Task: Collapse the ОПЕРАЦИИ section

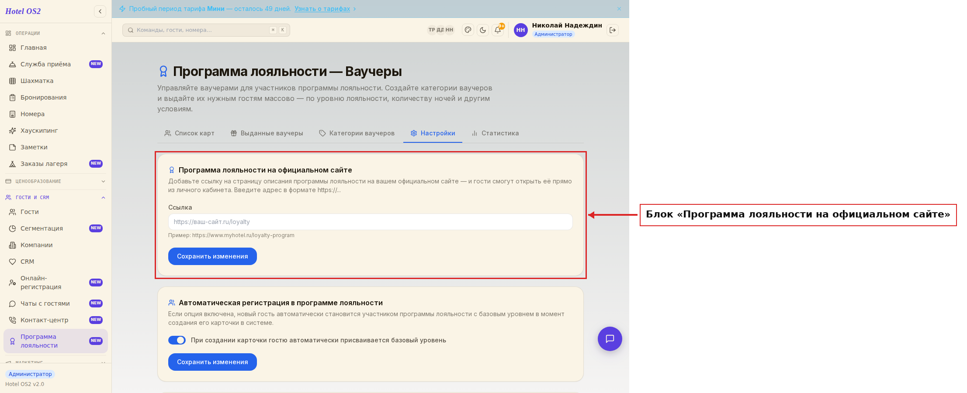Action: [x=55, y=33]
